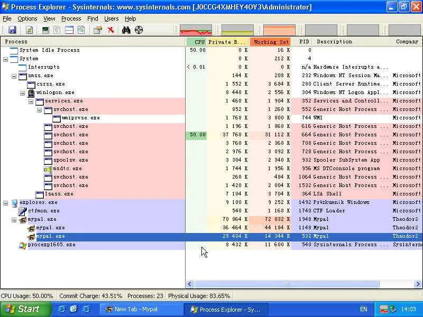The image size is (423, 317).
Task: Select the selected mypal.exe row PID 532
Action: pos(211,236)
